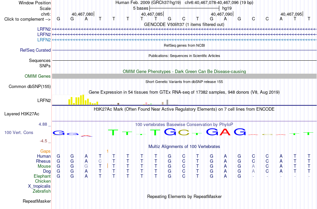Open Repeating Elements by RepeatMasker title

point(184,196)
